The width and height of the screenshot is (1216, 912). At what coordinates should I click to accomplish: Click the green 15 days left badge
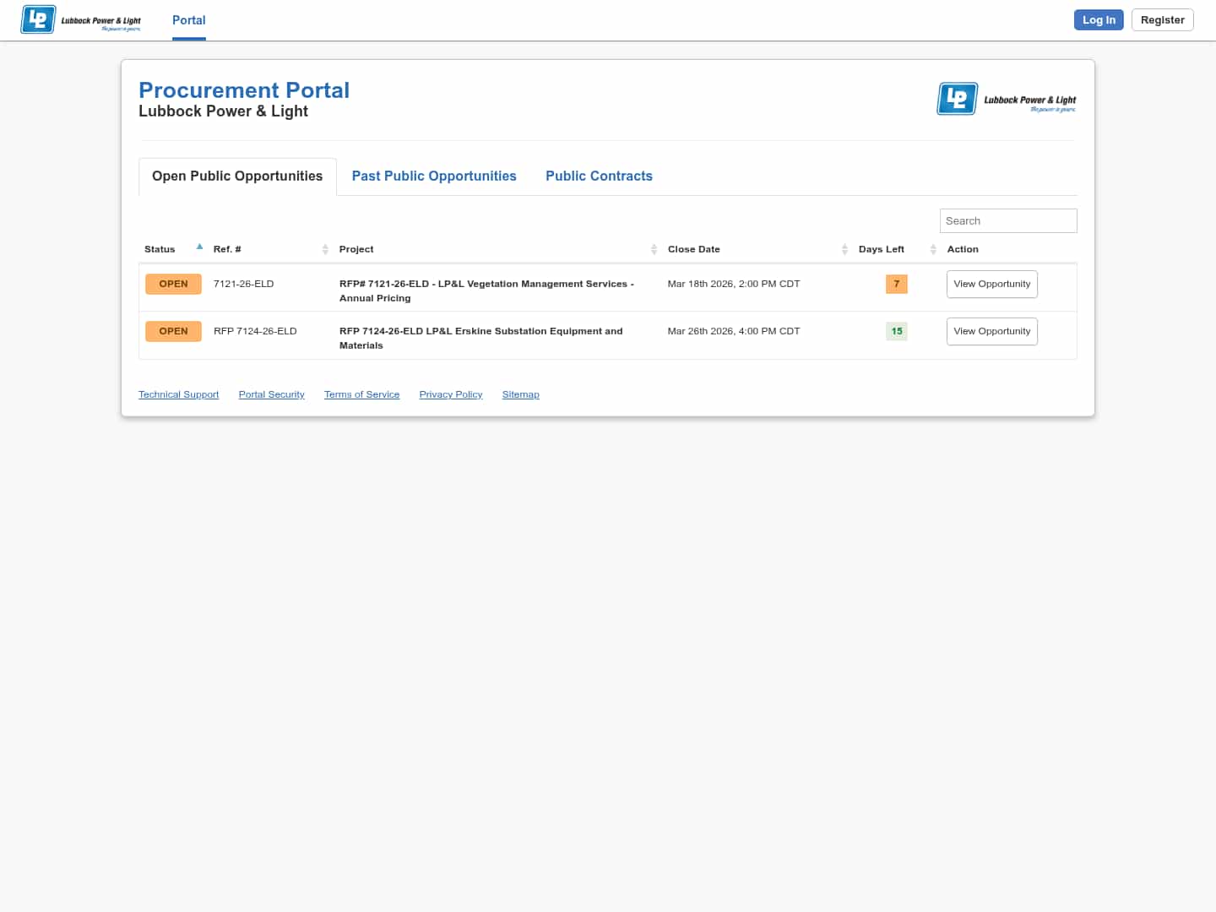(x=896, y=331)
